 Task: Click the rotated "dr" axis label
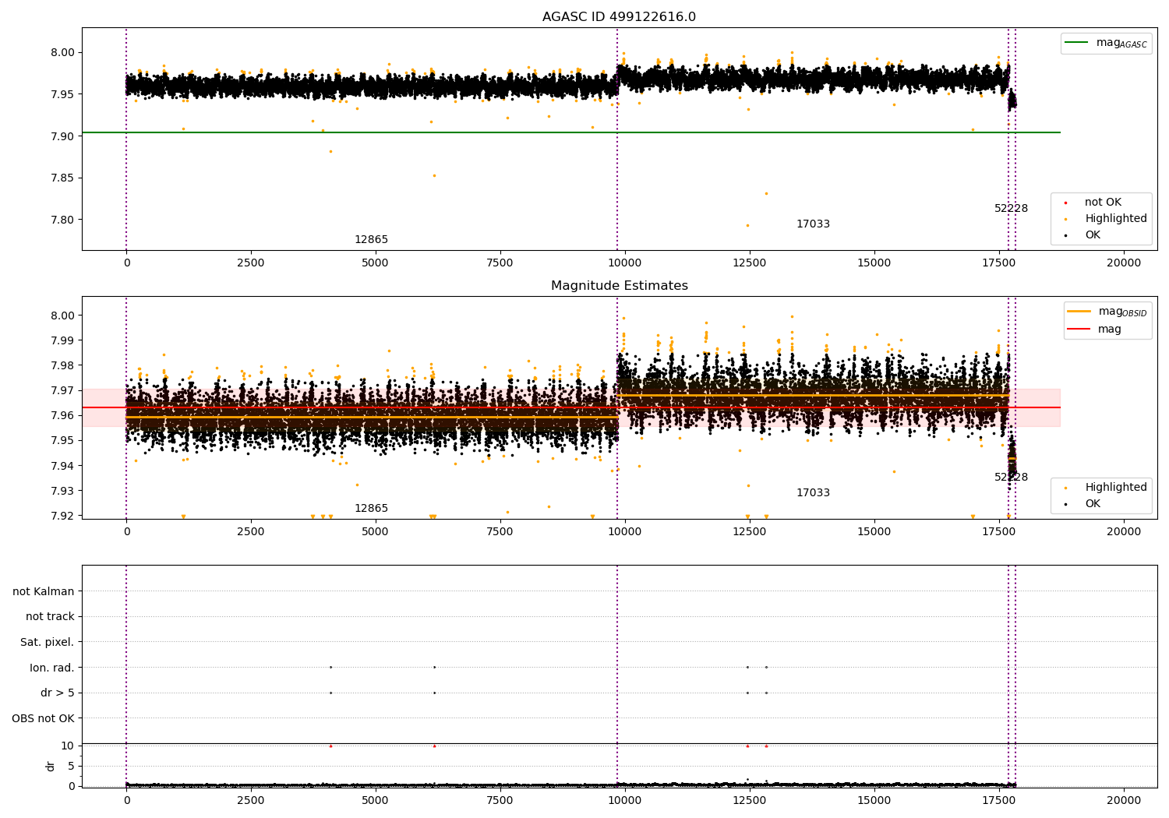[x=51, y=766]
